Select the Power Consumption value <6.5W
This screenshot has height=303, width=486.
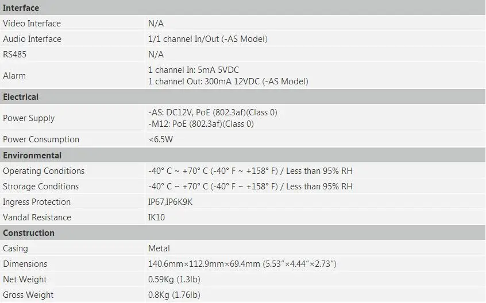160,139
